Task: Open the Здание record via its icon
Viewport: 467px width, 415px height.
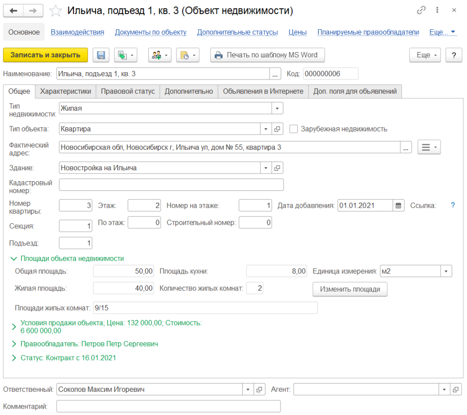Action: pos(277,168)
